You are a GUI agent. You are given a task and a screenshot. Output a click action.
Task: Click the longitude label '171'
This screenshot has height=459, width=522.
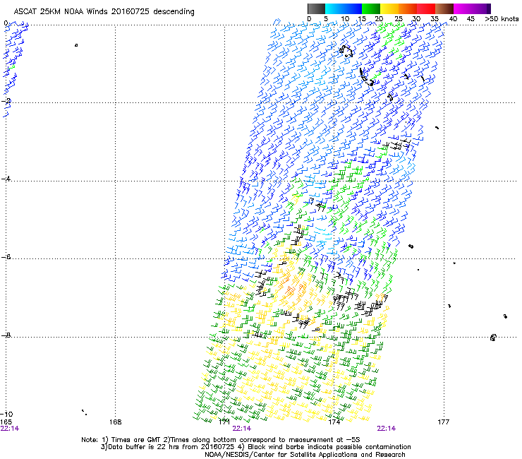pyautogui.click(x=224, y=422)
